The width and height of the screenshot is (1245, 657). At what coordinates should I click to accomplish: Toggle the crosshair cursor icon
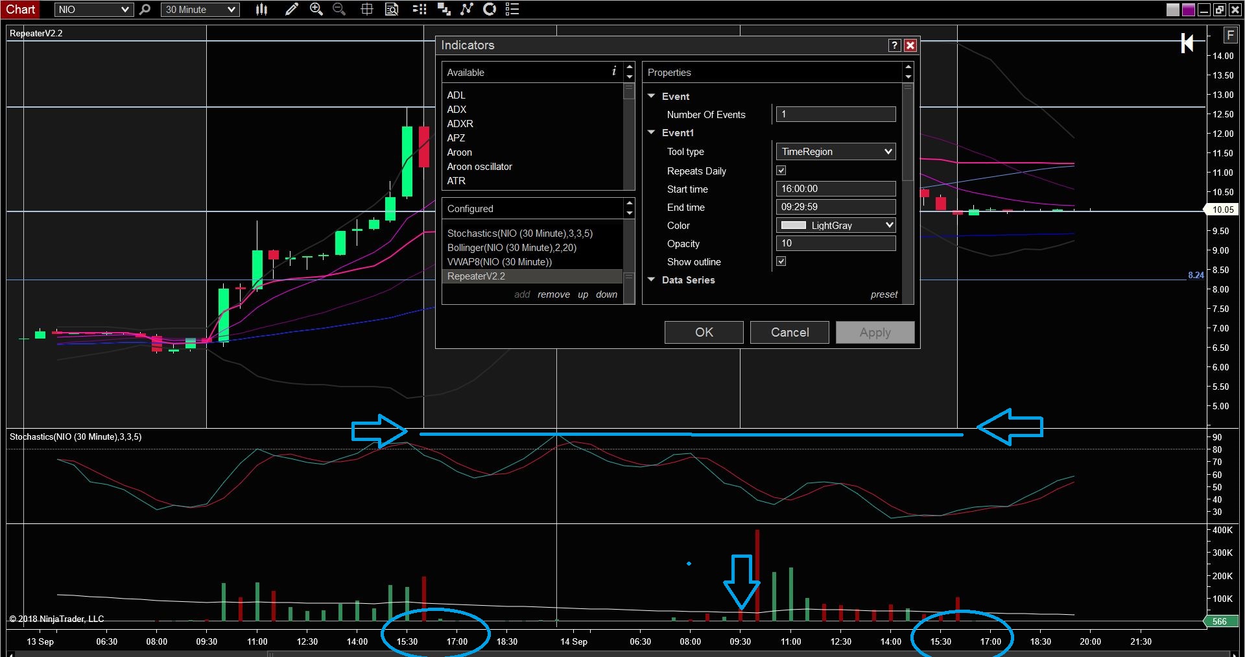[x=367, y=9]
